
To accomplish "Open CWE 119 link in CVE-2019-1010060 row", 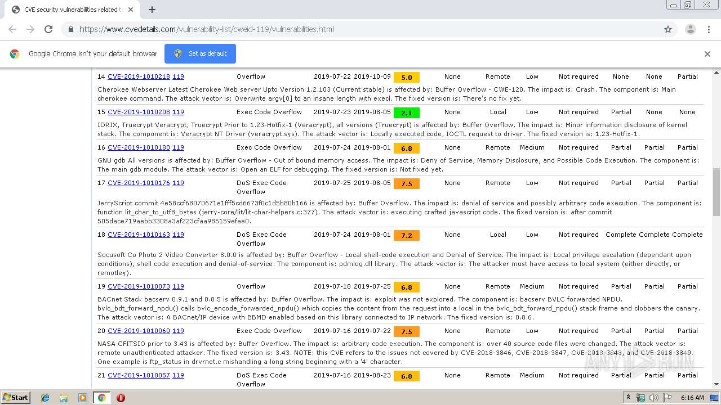I will pyautogui.click(x=178, y=331).
